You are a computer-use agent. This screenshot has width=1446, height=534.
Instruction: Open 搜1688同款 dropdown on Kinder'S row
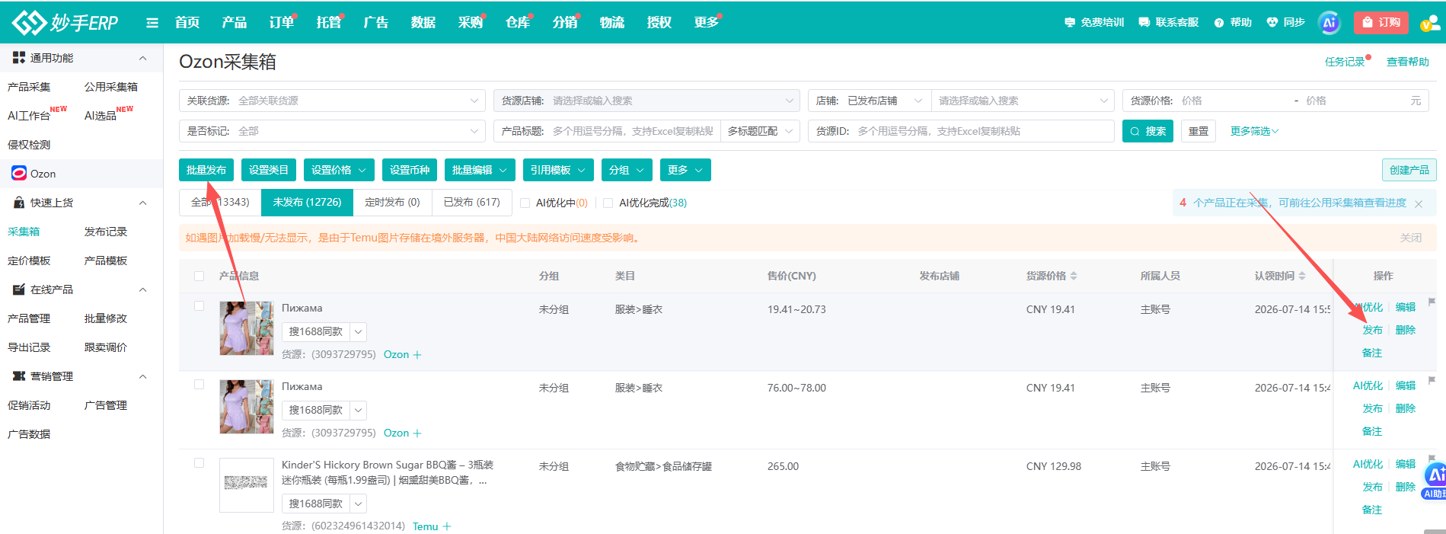tap(359, 504)
